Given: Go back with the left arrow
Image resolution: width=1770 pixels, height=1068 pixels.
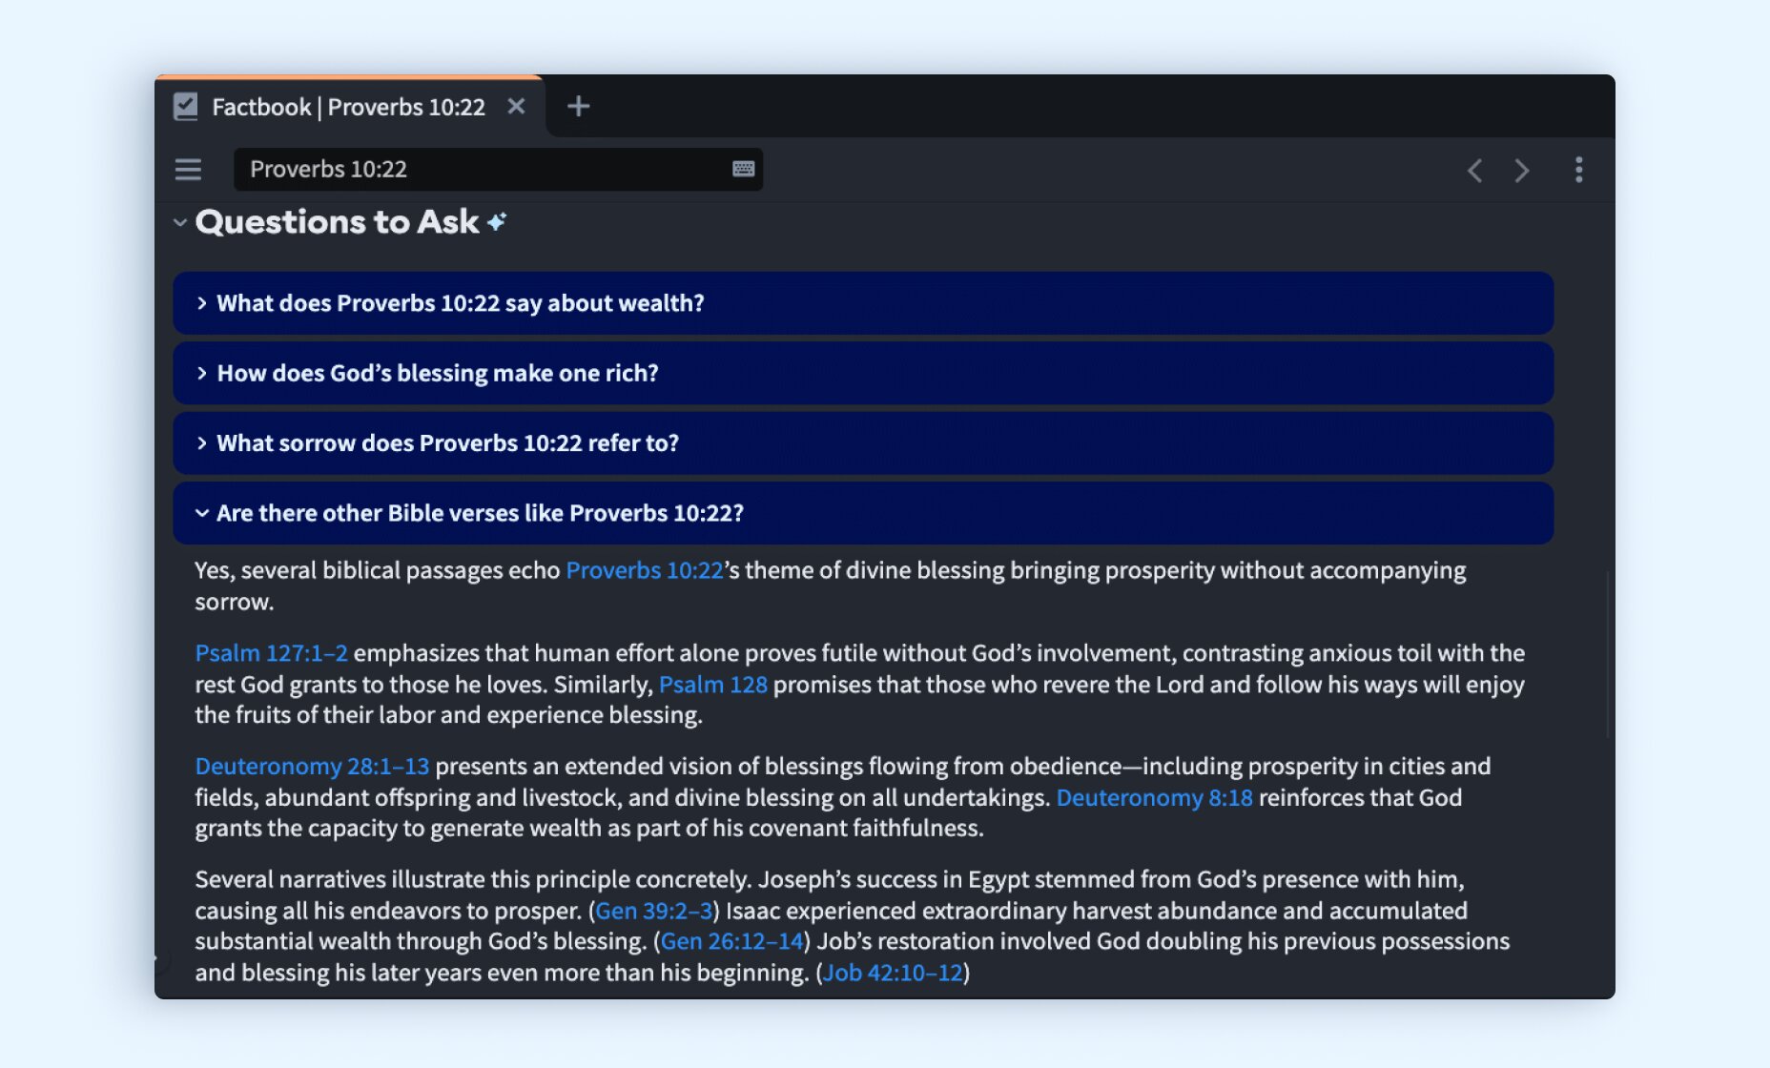Looking at the screenshot, I should [x=1474, y=171].
